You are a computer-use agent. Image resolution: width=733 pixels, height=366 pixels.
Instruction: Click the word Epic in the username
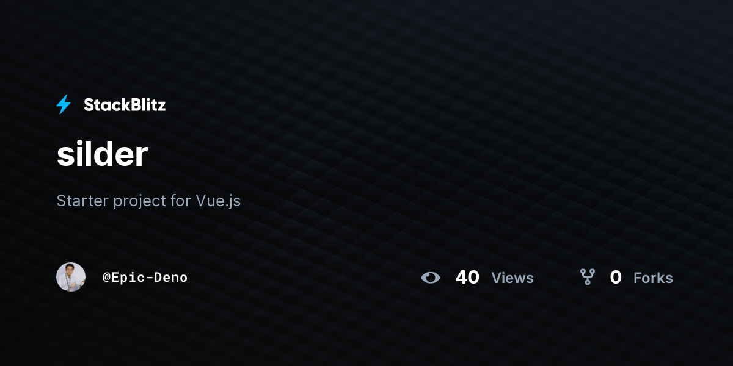[128, 278]
